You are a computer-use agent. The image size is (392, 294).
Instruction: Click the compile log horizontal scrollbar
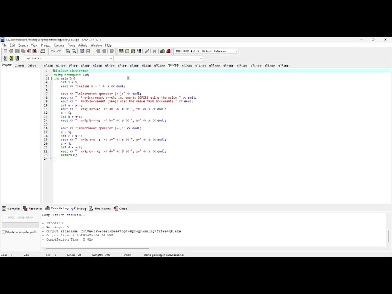click(97, 249)
